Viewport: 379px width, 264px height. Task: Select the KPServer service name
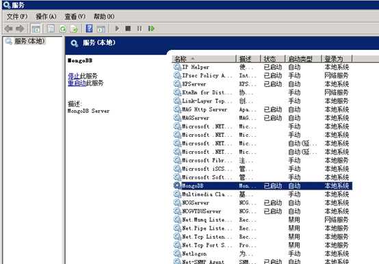[x=194, y=84]
